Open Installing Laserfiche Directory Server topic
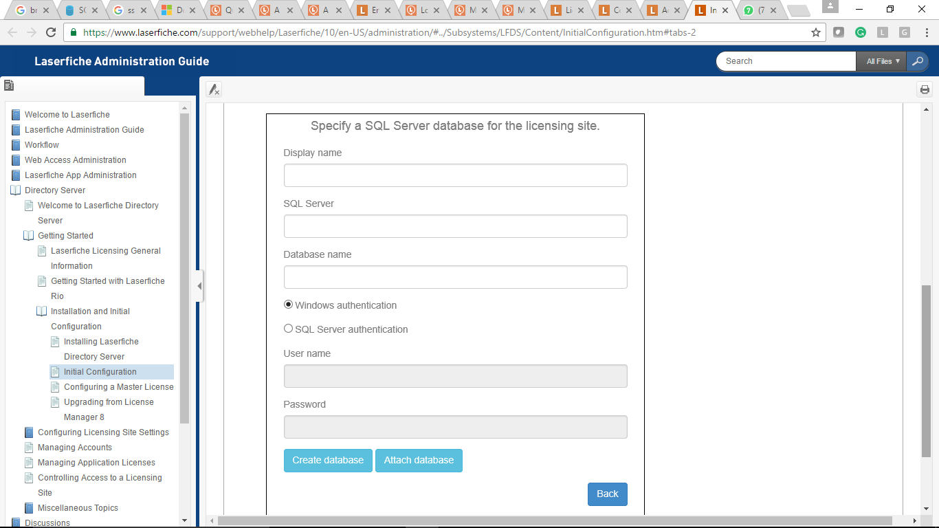The height and width of the screenshot is (528, 939). [101, 349]
